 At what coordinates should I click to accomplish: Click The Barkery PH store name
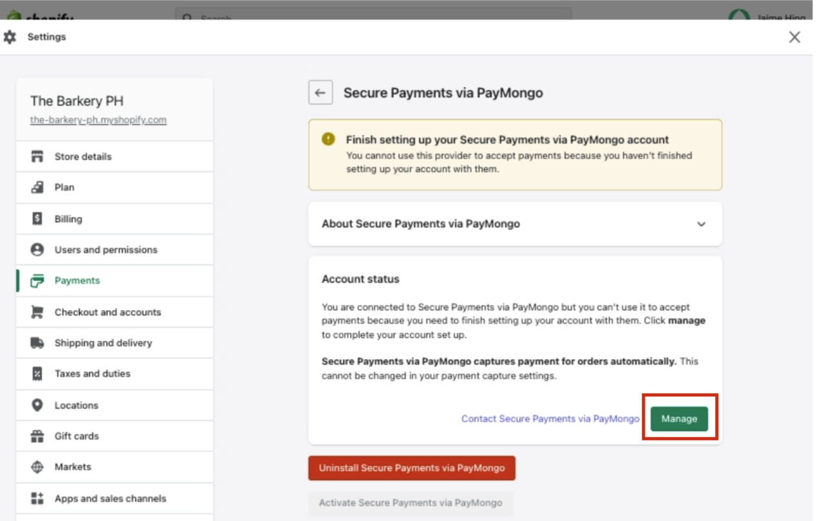77,101
